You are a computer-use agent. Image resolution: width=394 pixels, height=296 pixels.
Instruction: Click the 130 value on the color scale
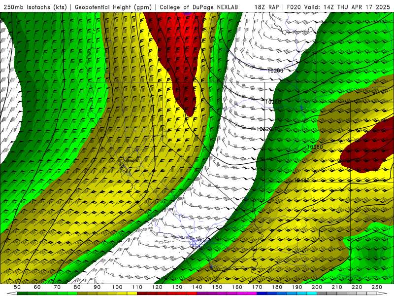(177, 287)
